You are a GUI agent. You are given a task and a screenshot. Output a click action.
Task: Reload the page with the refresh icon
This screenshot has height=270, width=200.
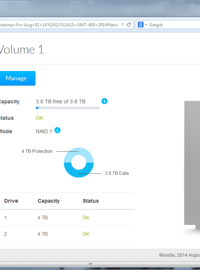129,25
